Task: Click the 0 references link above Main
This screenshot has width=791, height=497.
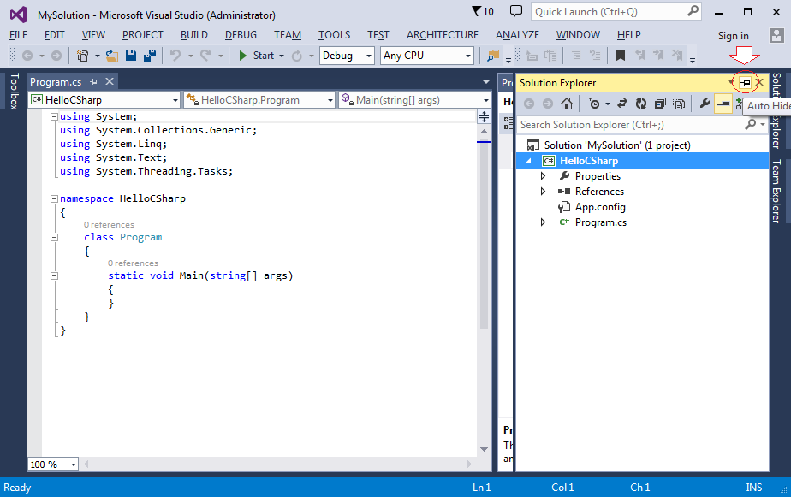Action: coord(133,263)
